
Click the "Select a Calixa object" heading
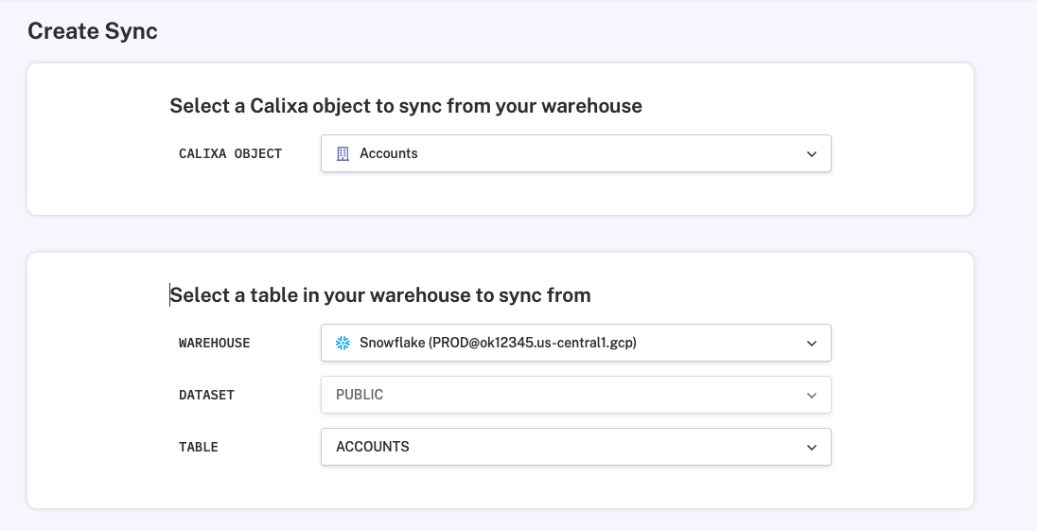tap(406, 106)
